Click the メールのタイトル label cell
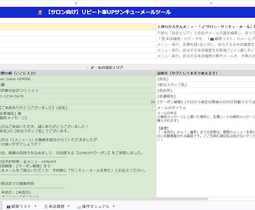Screen dimensions: 255x210 tap(206, 108)
